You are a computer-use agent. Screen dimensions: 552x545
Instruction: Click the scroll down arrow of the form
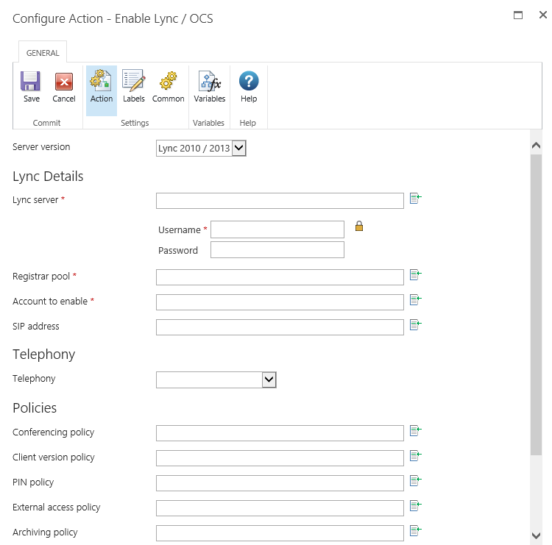[x=536, y=535]
